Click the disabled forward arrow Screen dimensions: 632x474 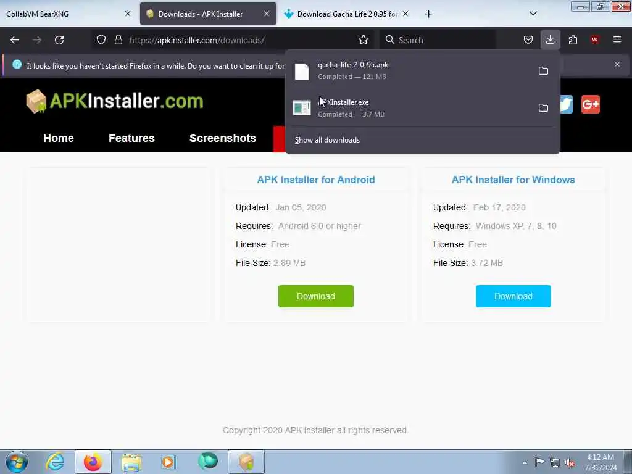click(x=37, y=40)
